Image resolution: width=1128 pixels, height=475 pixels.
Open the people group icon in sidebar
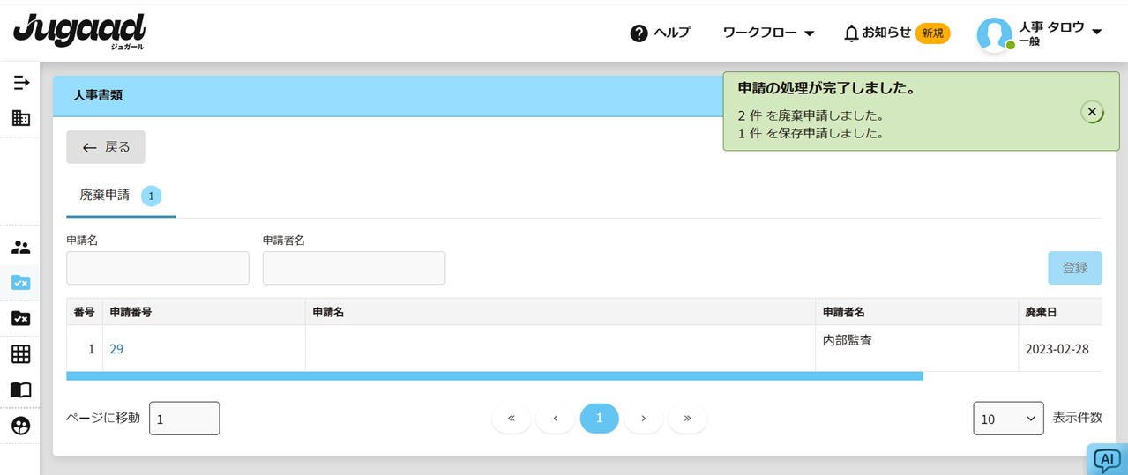click(20, 248)
